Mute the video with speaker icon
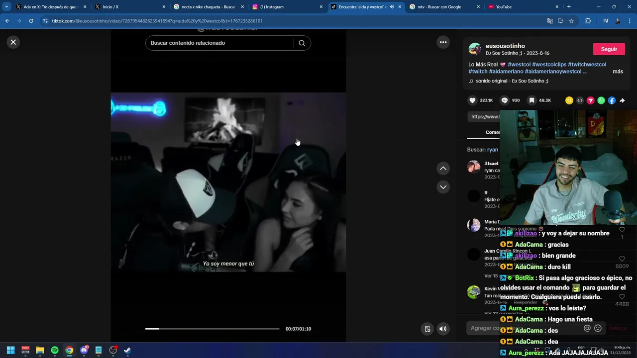The width and height of the screenshot is (637, 358). pos(442,329)
